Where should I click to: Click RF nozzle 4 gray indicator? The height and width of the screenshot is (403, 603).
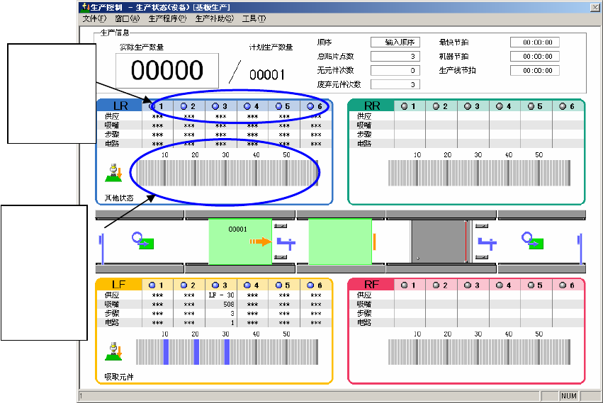pyautogui.click(x=500, y=285)
